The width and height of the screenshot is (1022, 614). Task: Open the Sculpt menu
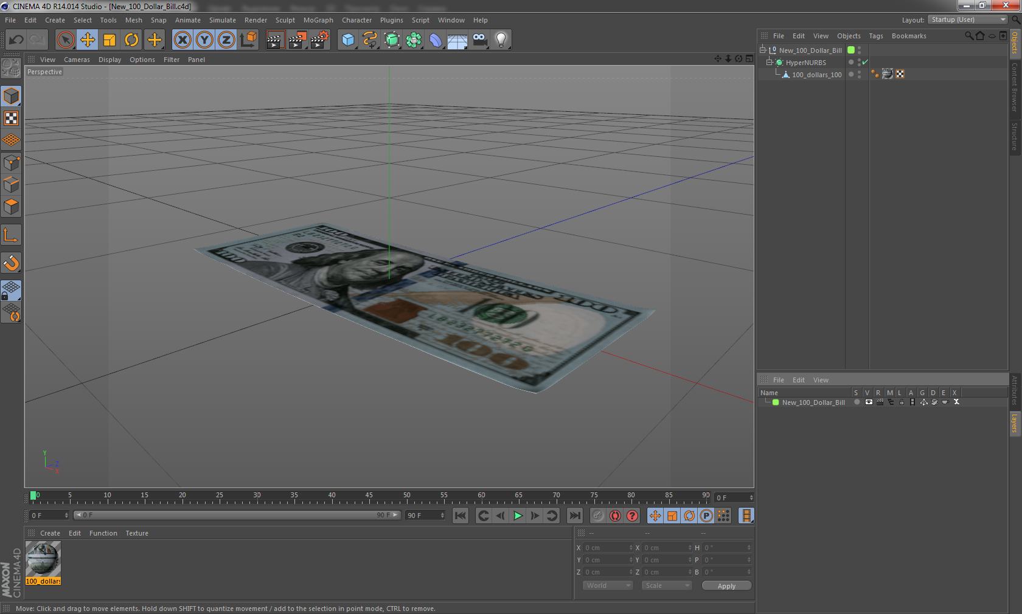[x=285, y=20]
